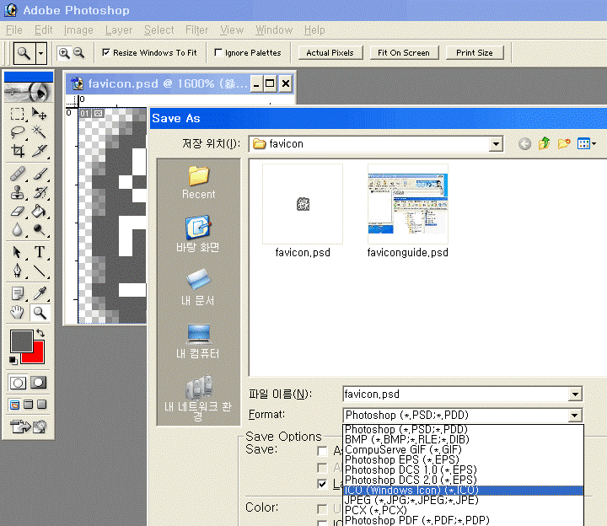Viewport: 607px width, 526px height.
Task: Choose JPEG format from list
Action: pos(463,500)
